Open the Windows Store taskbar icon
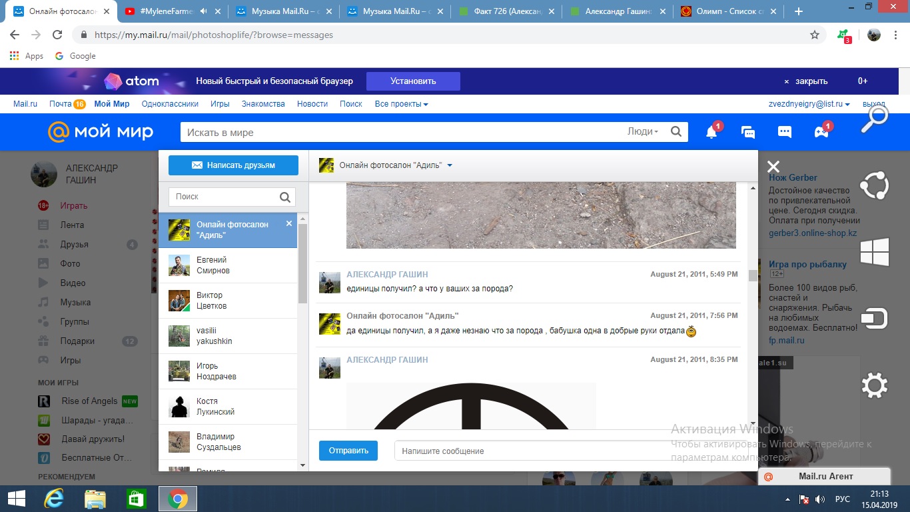Image resolution: width=910 pixels, height=512 pixels. pyautogui.click(x=136, y=499)
